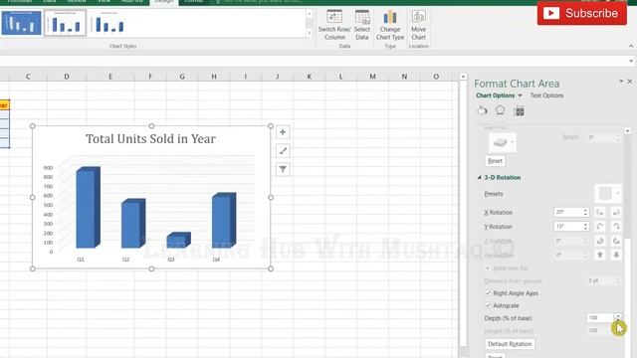Viewport: 637px width, 358px height.
Task: Switch to the Chart Options tab
Action: [x=496, y=95]
